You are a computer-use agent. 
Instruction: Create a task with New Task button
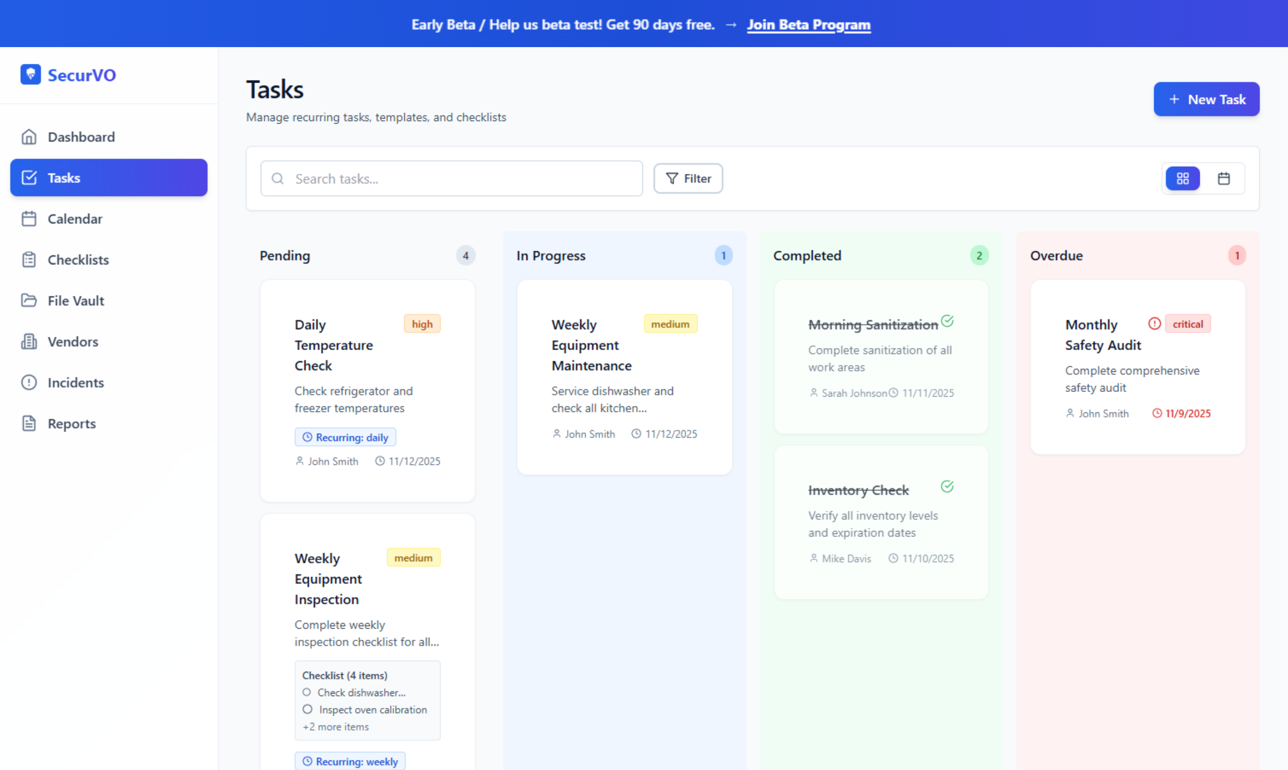coord(1206,99)
